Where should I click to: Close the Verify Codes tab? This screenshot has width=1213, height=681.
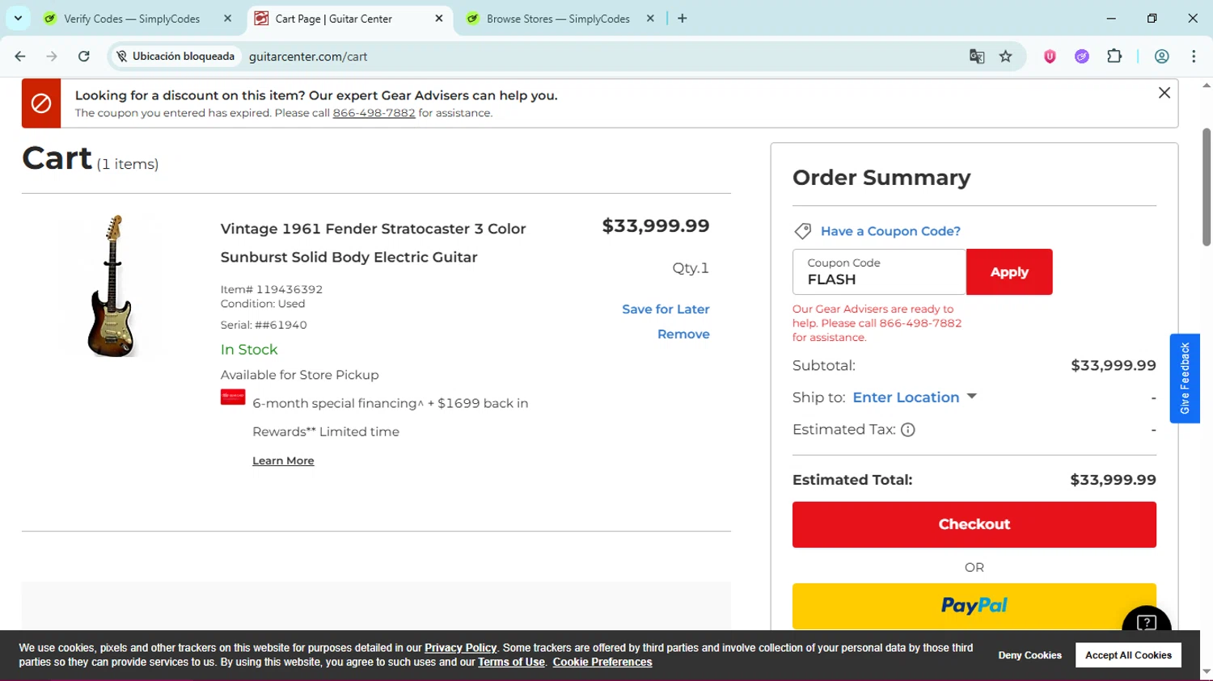227,19
